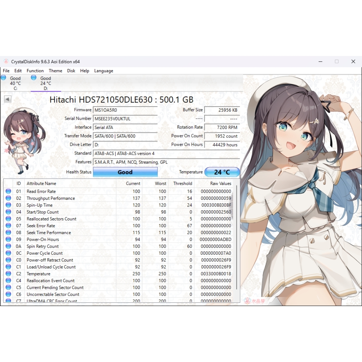Click the status orb for Reallocation Event Count
This screenshot has height=362, width=362.
coord(8,281)
